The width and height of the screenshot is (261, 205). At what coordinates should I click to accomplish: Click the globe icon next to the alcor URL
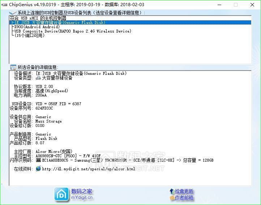point(38,168)
